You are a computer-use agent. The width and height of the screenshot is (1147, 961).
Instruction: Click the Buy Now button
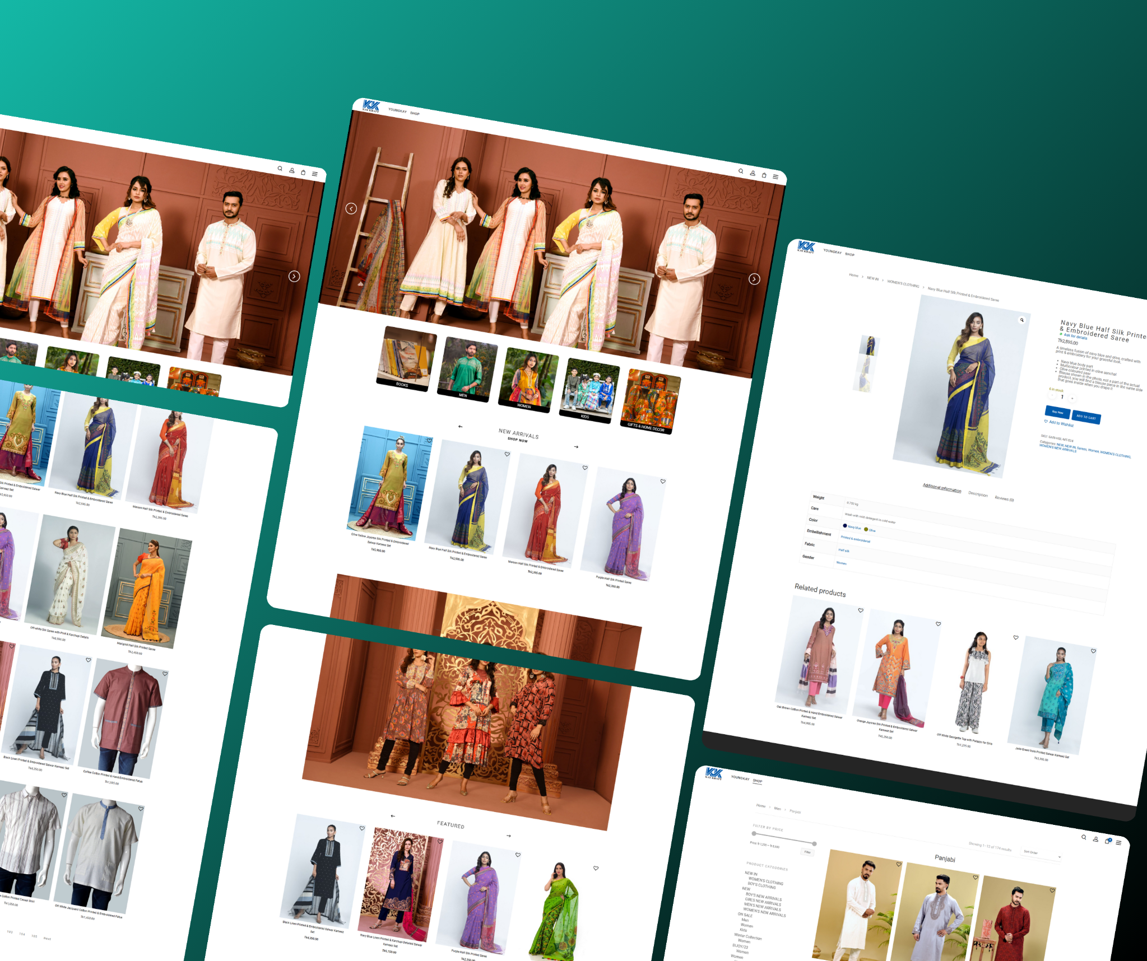(1057, 413)
